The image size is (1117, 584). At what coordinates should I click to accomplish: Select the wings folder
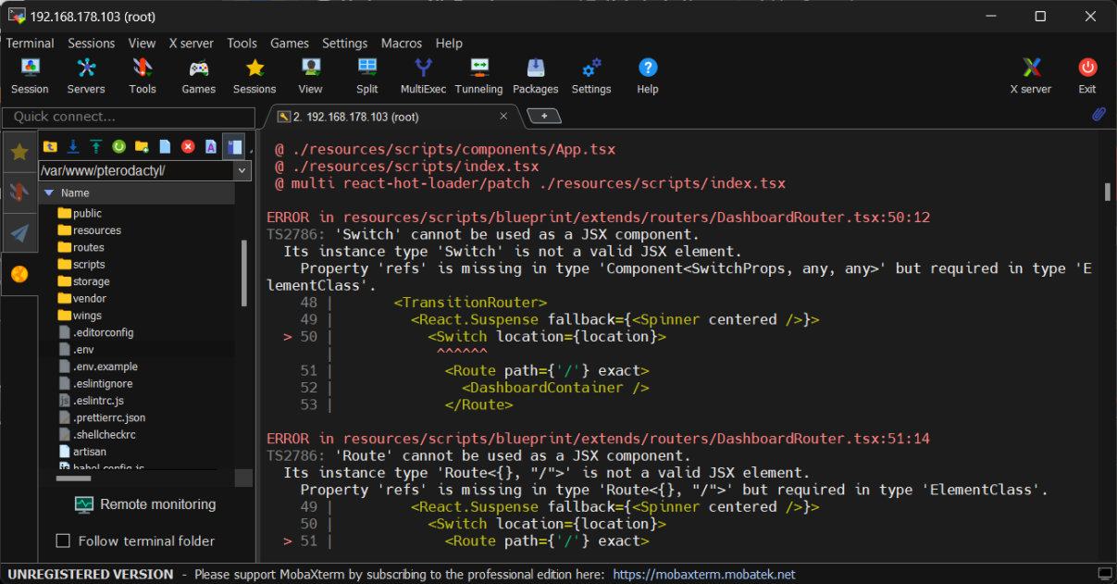pos(80,316)
